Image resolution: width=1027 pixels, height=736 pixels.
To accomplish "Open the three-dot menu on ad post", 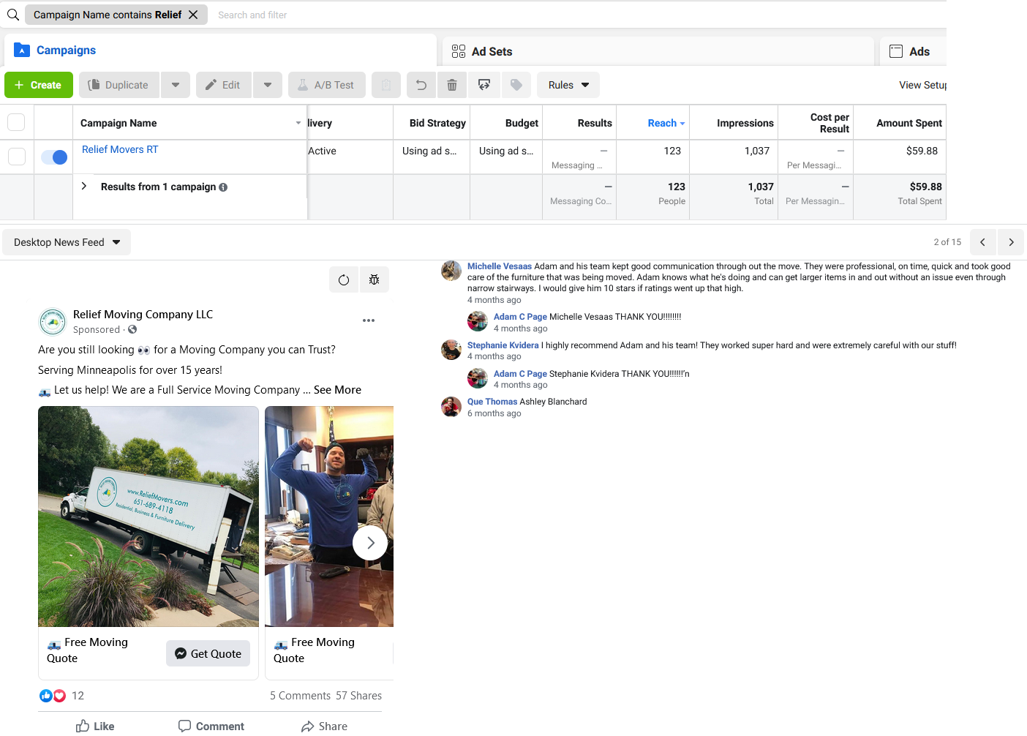I will point(369,320).
